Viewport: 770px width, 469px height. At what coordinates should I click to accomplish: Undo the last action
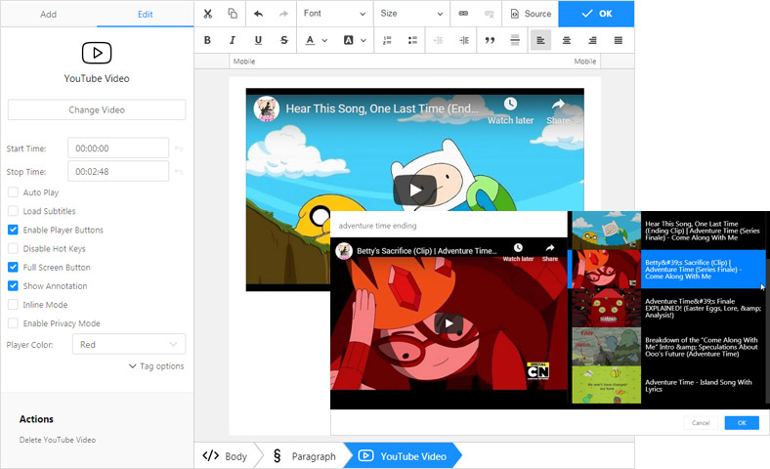[x=258, y=14]
